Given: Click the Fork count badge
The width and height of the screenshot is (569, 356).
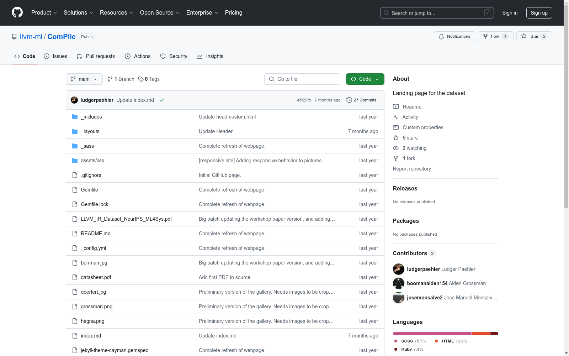Looking at the screenshot, I should click(x=505, y=36).
